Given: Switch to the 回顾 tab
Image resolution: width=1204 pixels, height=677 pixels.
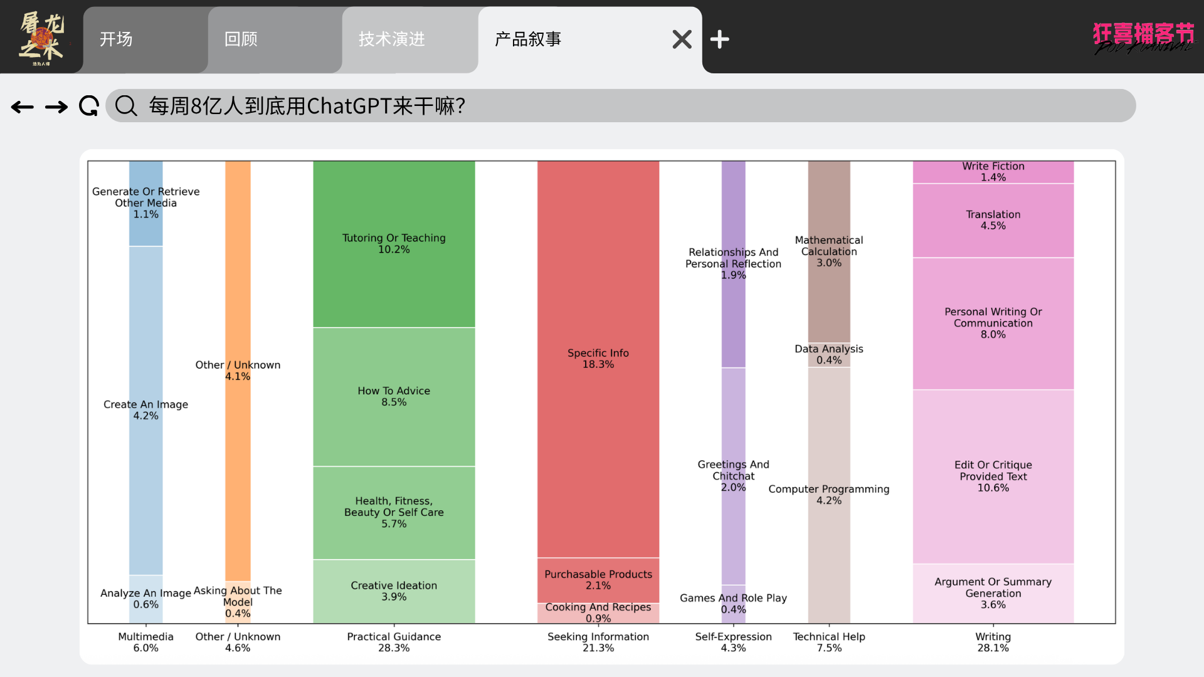Looking at the screenshot, I should click(x=241, y=39).
